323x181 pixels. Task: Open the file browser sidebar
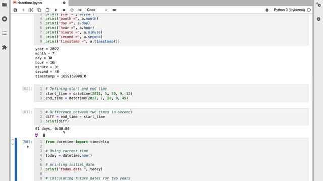4,5
